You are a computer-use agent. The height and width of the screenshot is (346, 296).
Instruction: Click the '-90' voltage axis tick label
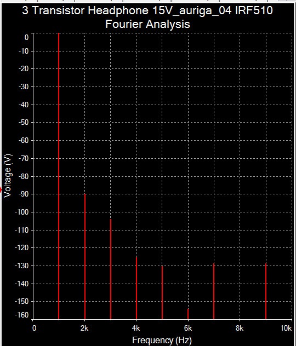point(24,194)
